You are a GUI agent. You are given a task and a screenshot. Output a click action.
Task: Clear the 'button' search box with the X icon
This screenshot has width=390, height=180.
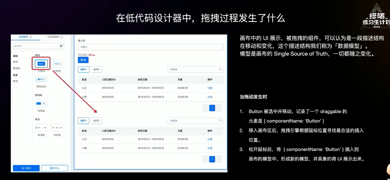click(61, 46)
